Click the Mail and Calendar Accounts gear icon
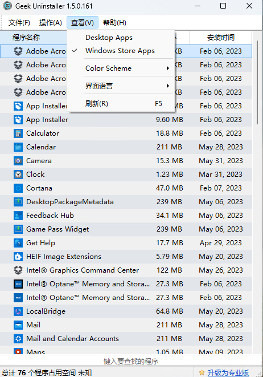Viewport: 263px width, 377px height. (x=18, y=339)
